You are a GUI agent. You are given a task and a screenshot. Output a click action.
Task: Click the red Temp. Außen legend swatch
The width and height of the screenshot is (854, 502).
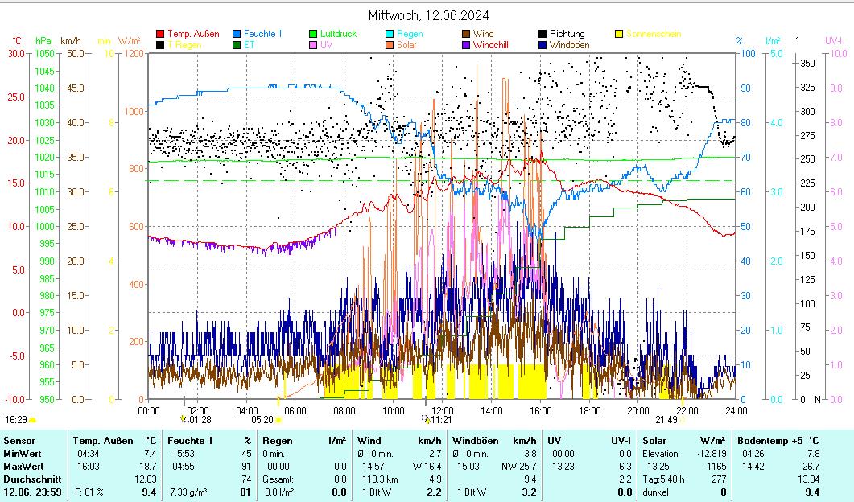click(x=160, y=35)
